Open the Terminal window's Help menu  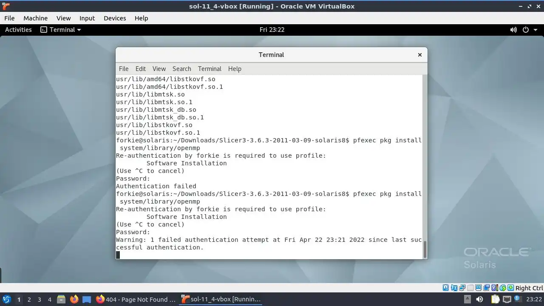[235, 69]
